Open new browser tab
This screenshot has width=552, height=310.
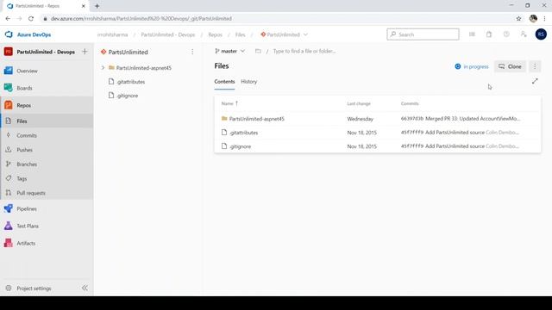97,6
